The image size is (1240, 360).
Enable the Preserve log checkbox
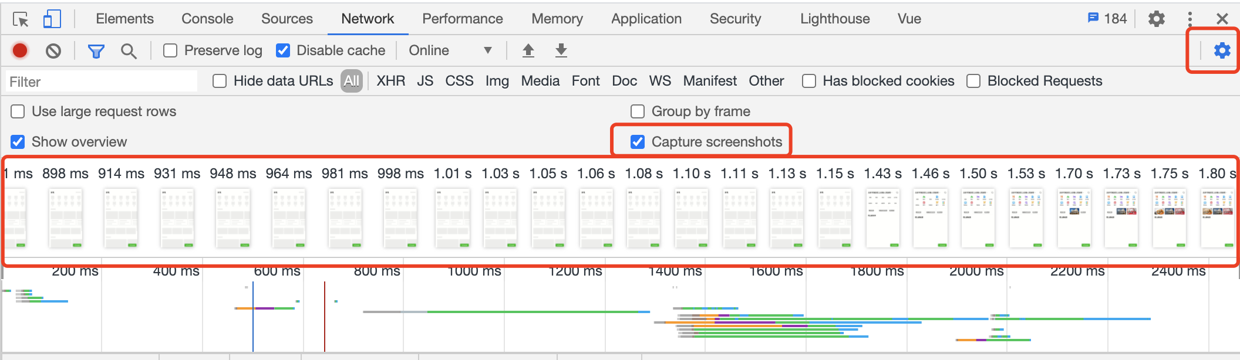(170, 51)
